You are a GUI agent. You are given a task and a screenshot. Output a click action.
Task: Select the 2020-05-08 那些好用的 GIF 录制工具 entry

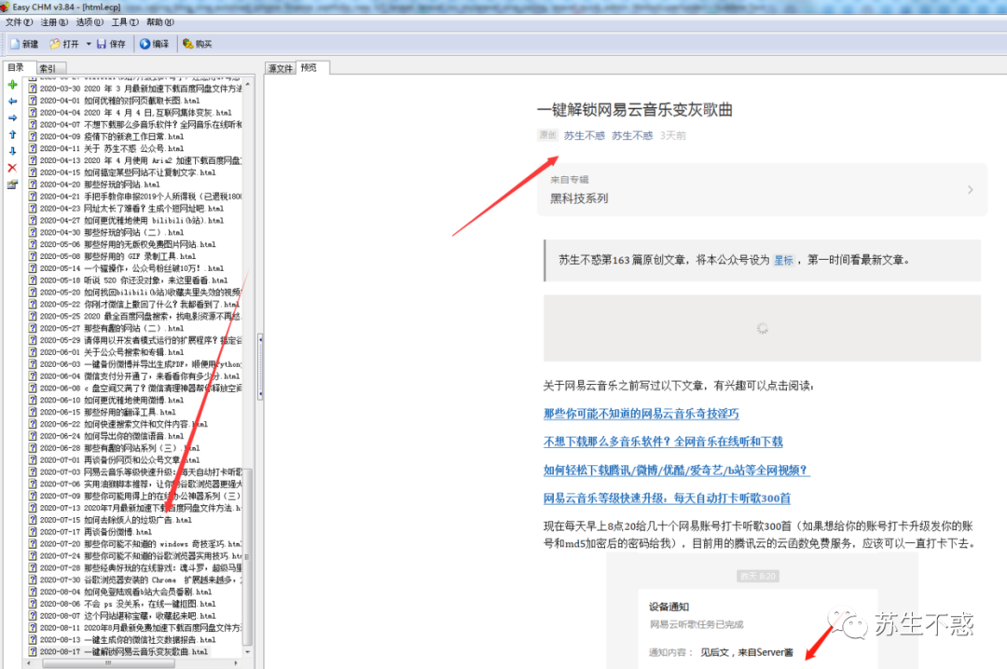coord(117,256)
